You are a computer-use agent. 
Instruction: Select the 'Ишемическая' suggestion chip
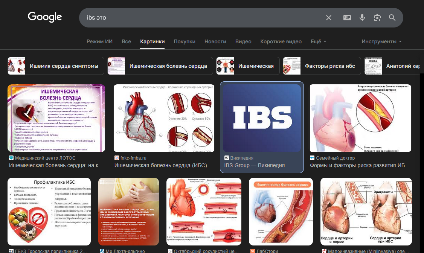(x=248, y=66)
